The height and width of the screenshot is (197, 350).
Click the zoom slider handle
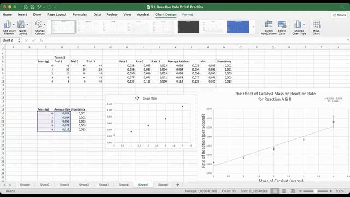pos(316,191)
